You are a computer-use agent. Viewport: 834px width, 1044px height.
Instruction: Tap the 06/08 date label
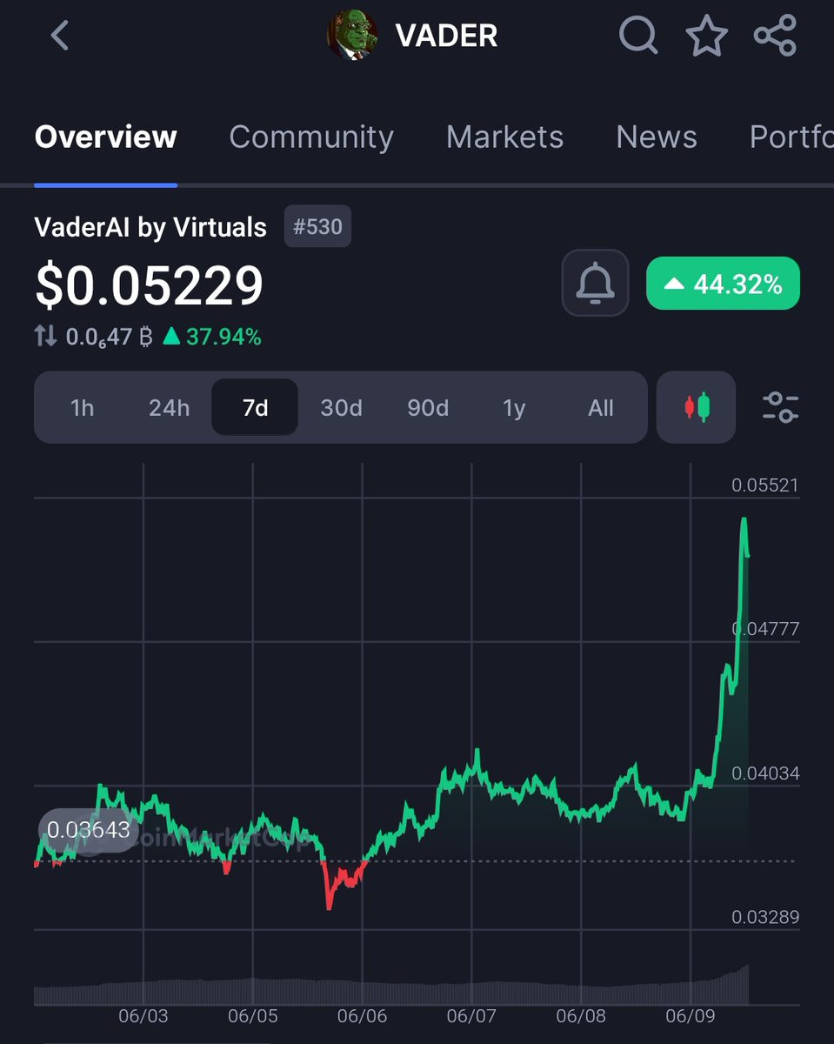click(x=581, y=1015)
